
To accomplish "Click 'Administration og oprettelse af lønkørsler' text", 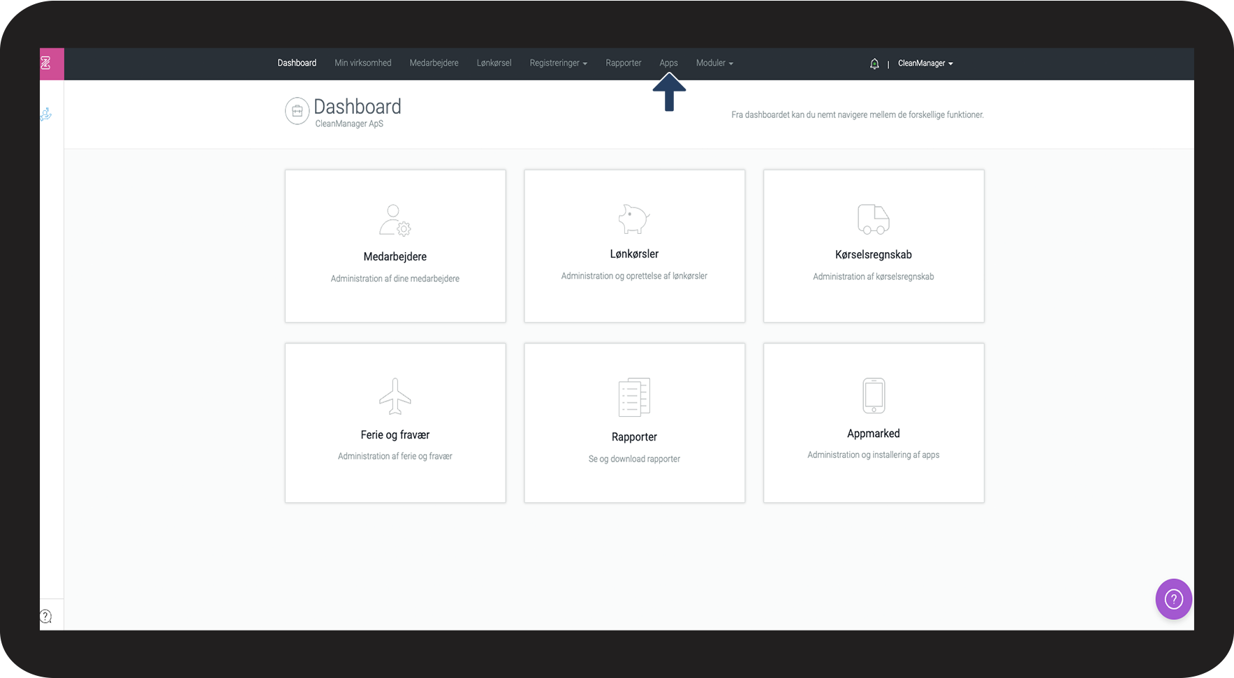I will [634, 276].
